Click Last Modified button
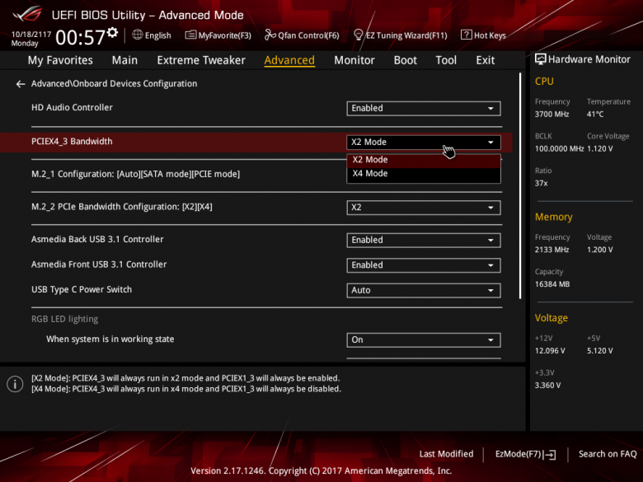Screen dimensions: 643x482 click(446, 454)
